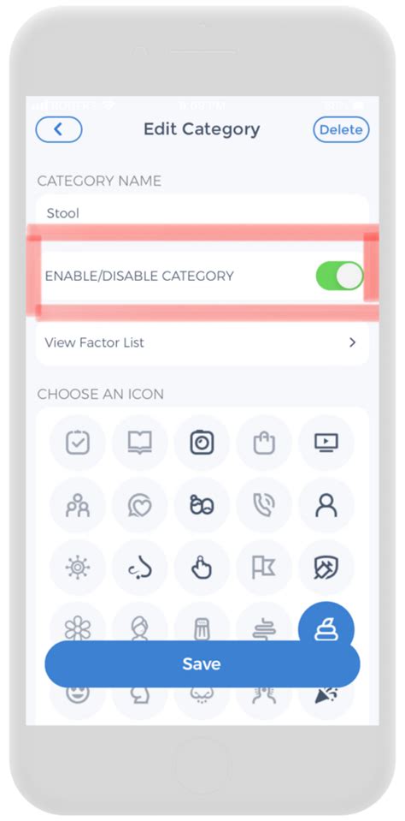The image size is (405, 821).
Task: Select the group of people icon
Action: (x=78, y=505)
